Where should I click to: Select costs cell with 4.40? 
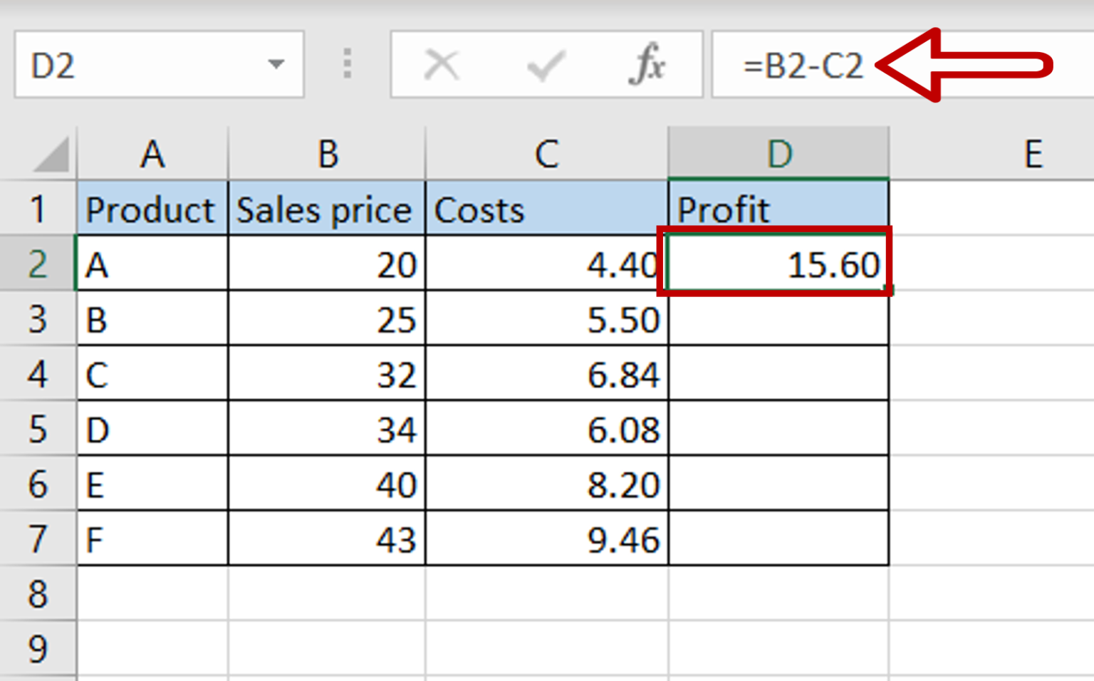[x=547, y=263]
